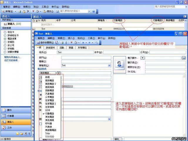
Task: Choose 住家電話 from phone type list
Action: coord(50,100)
